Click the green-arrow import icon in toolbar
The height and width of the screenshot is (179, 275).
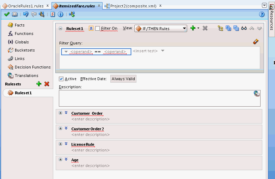[x=72, y=14]
